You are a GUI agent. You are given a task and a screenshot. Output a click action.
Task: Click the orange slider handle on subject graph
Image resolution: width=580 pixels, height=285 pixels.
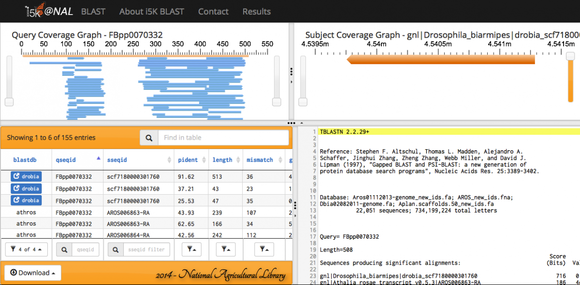click(x=570, y=57)
